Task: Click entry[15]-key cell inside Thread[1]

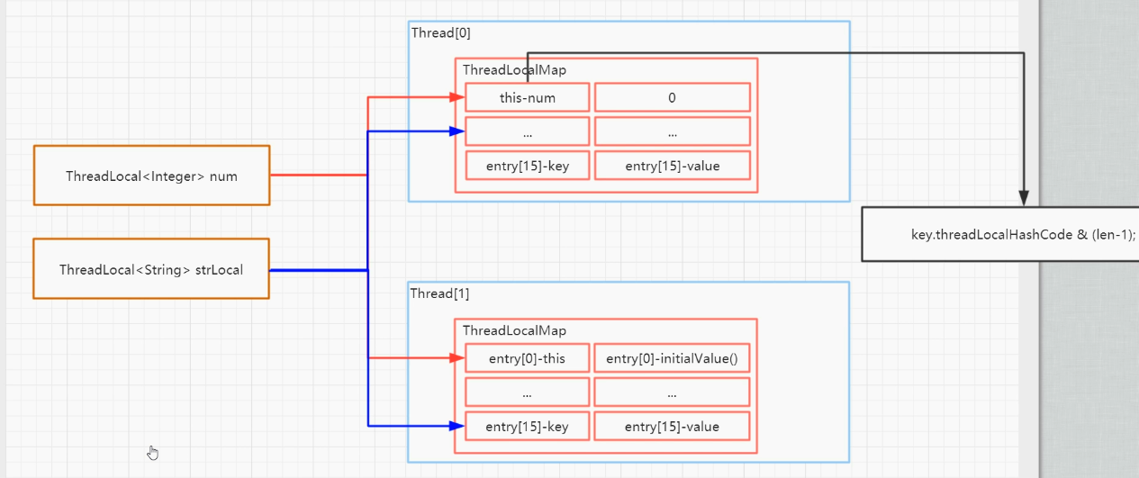Action: tap(528, 427)
